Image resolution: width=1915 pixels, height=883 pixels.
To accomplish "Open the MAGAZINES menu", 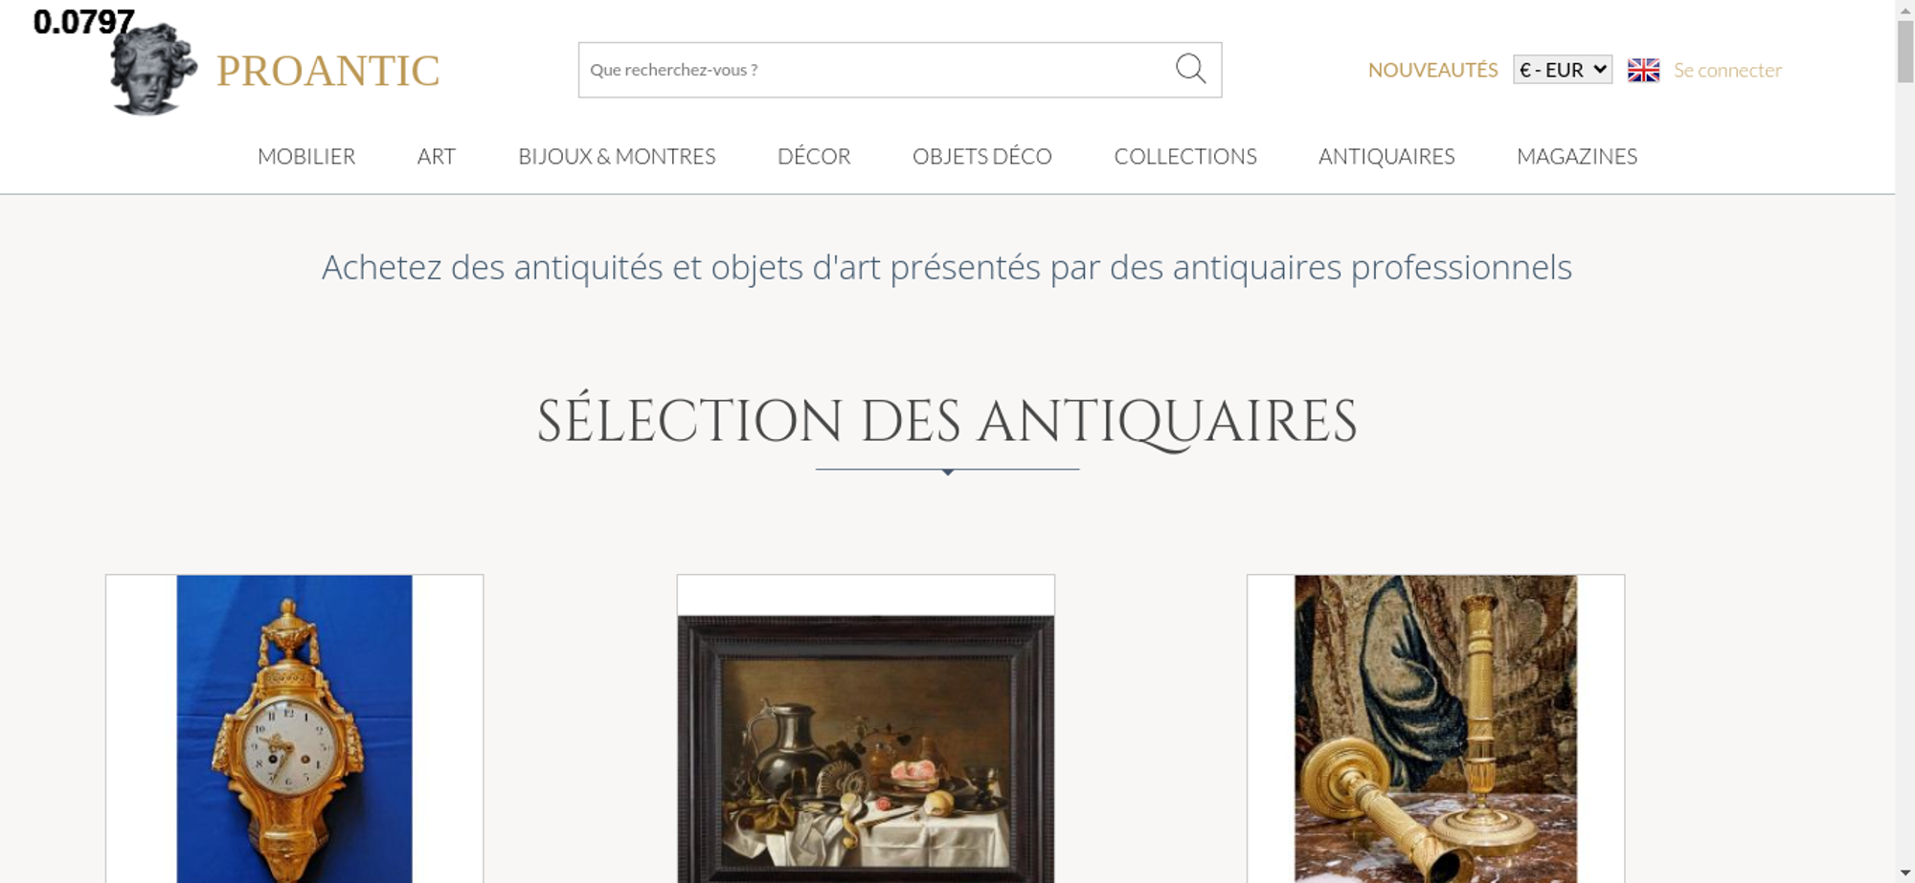I will (x=1577, y=156).
